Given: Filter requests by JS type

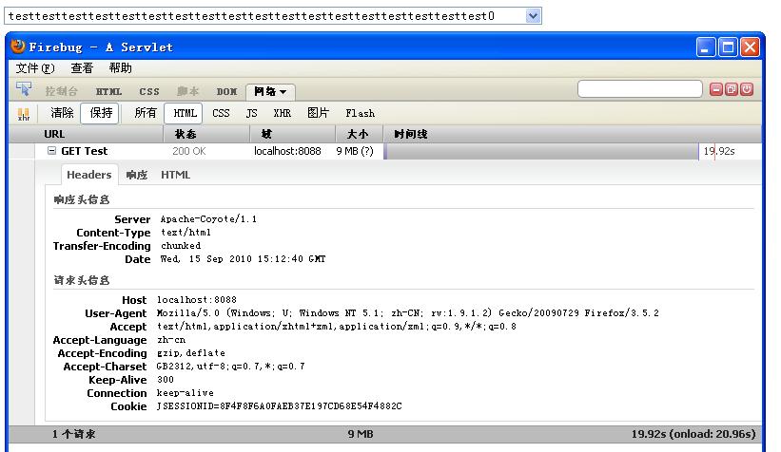Looking at the screenshot, I should coord(251,113).
